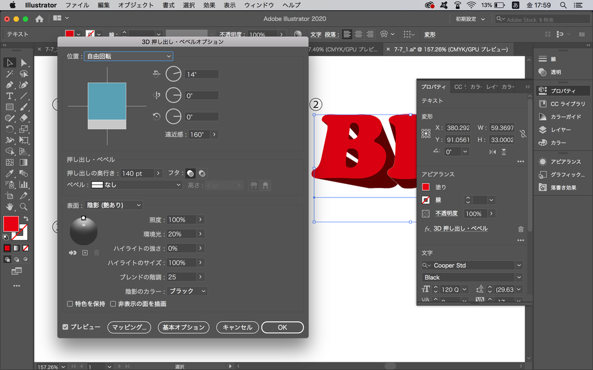Open the 効果 menu in the menu bar
This screenshot has width=593, height=370.
pyautogui.click(x=209, y=5)
